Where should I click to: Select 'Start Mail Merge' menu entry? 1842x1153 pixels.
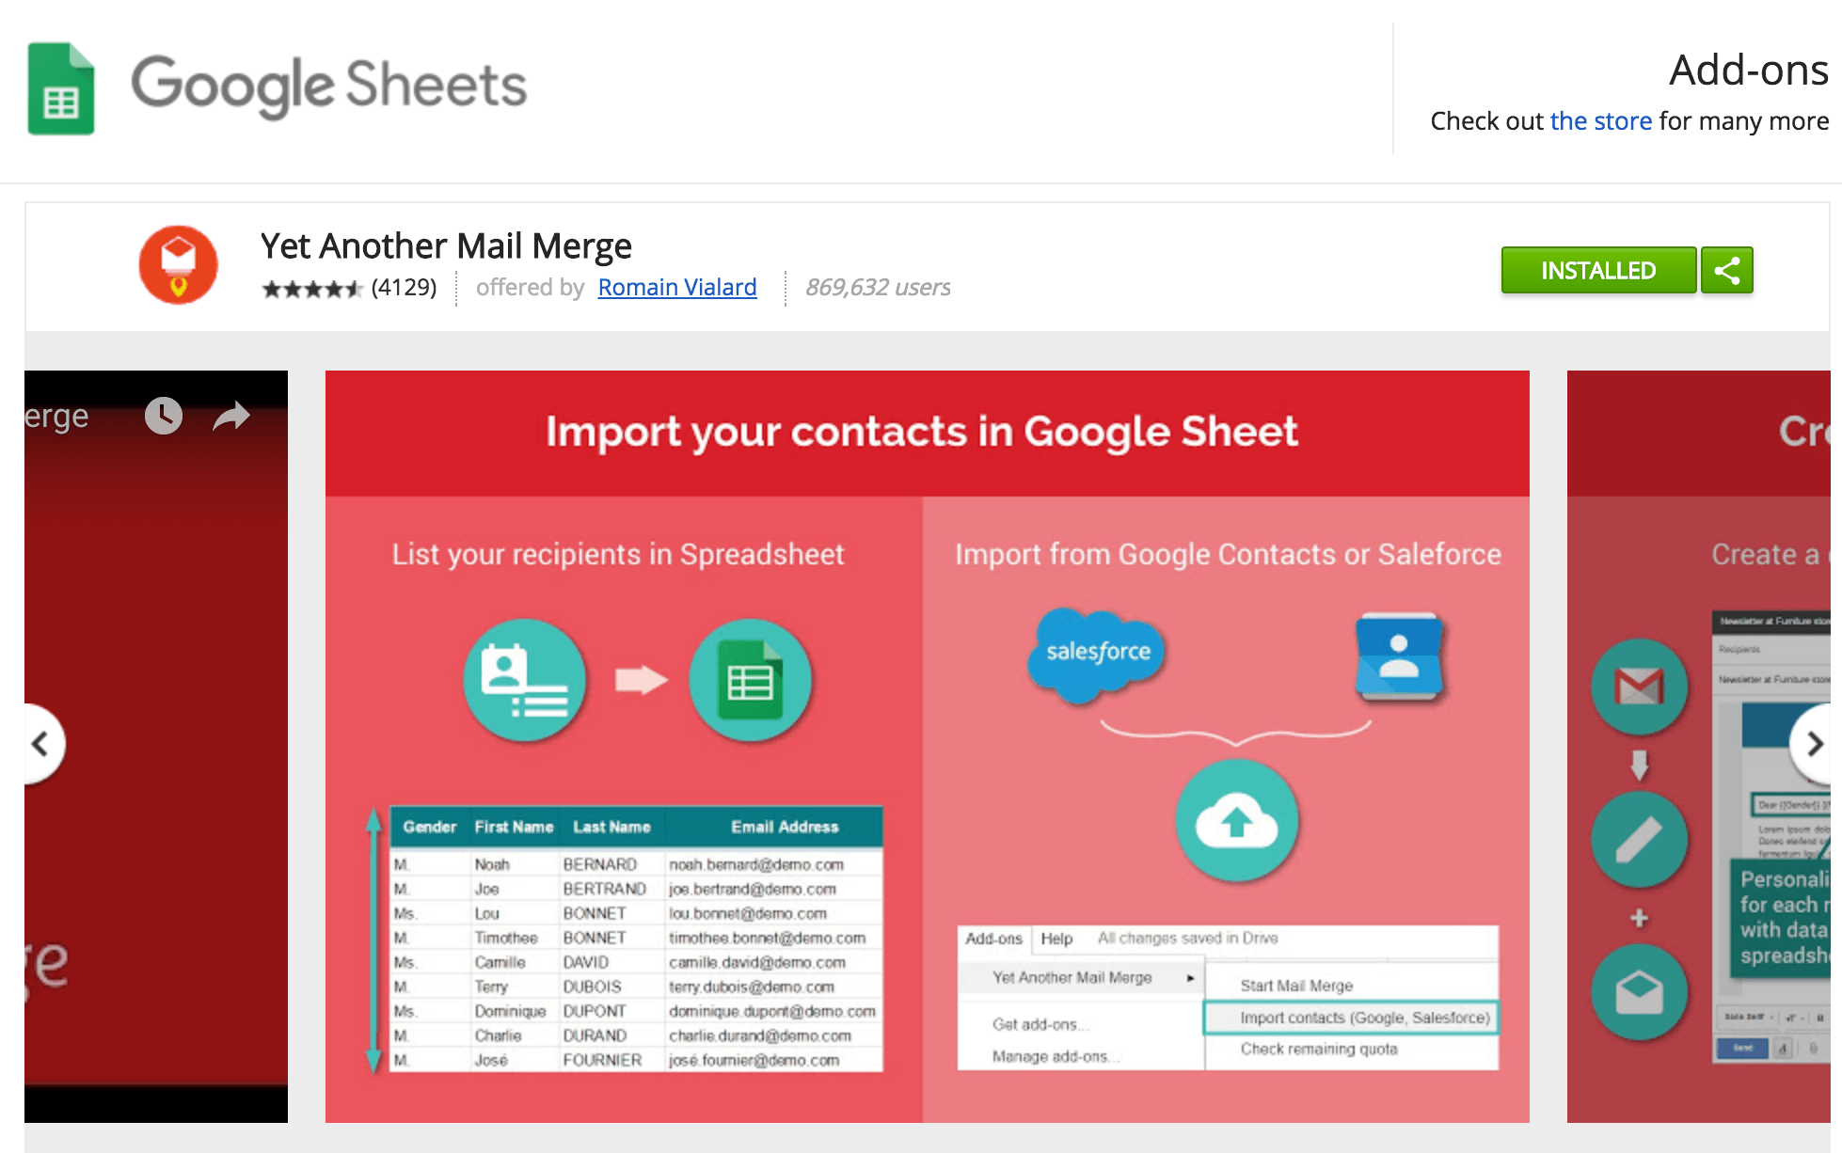click(1296, 986)
